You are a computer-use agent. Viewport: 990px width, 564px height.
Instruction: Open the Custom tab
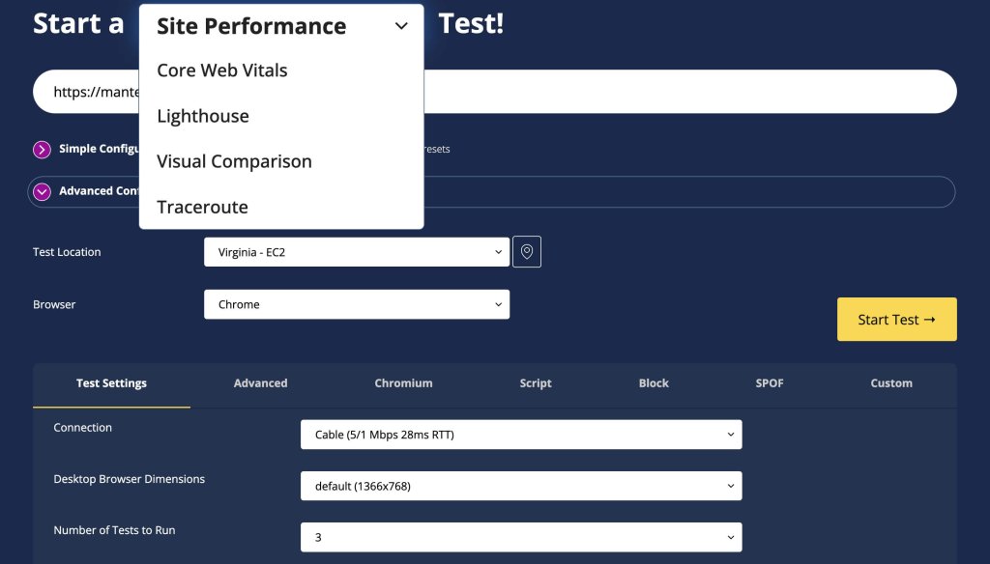(x=890, y=383)
